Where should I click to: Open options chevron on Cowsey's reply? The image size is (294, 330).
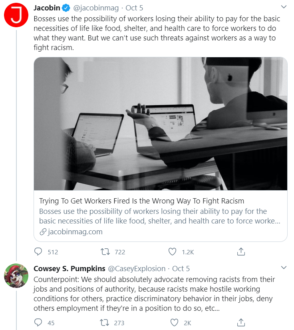[x=284, y=268]
